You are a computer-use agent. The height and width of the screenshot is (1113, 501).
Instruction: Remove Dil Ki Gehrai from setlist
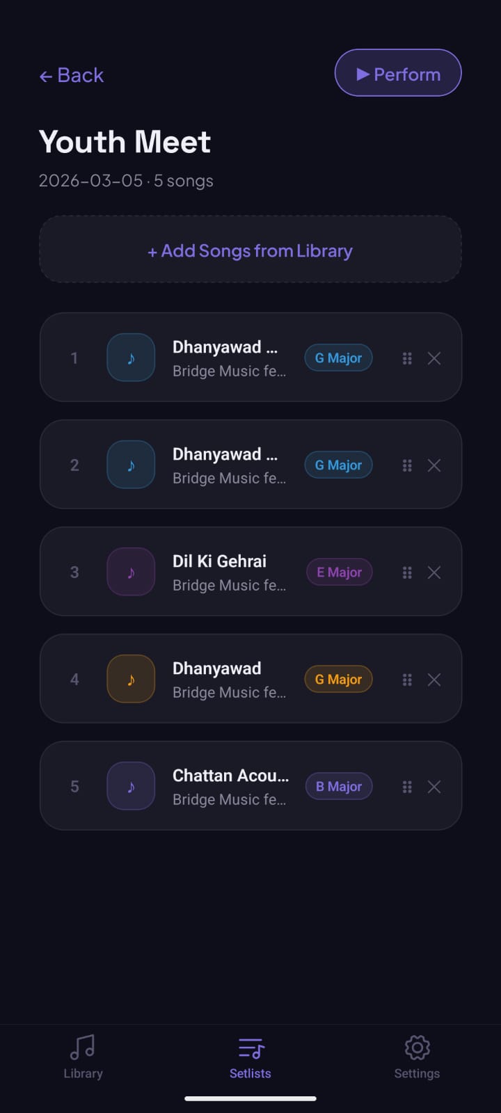coord(434,572)
